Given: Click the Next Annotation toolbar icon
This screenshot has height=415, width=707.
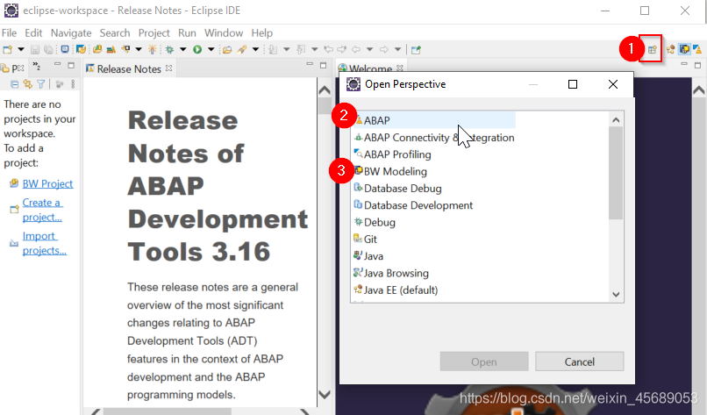Looking at the screenshot, I should [273, 50].
